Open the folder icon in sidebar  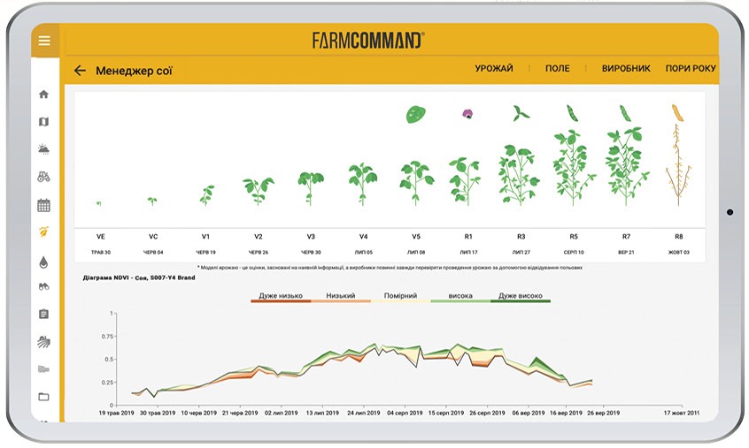point(44,396)
